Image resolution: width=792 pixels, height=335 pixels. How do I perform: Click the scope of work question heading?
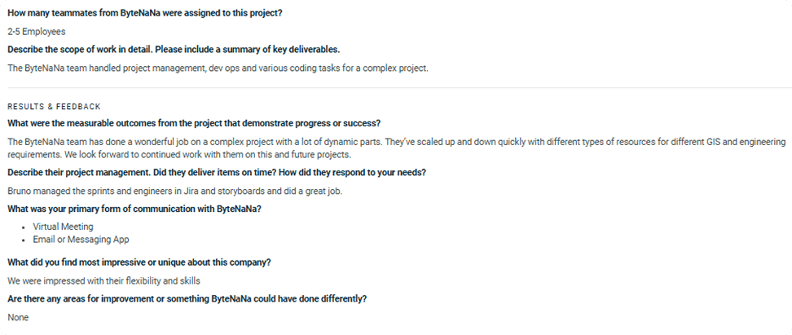click(x=174, y=50)
